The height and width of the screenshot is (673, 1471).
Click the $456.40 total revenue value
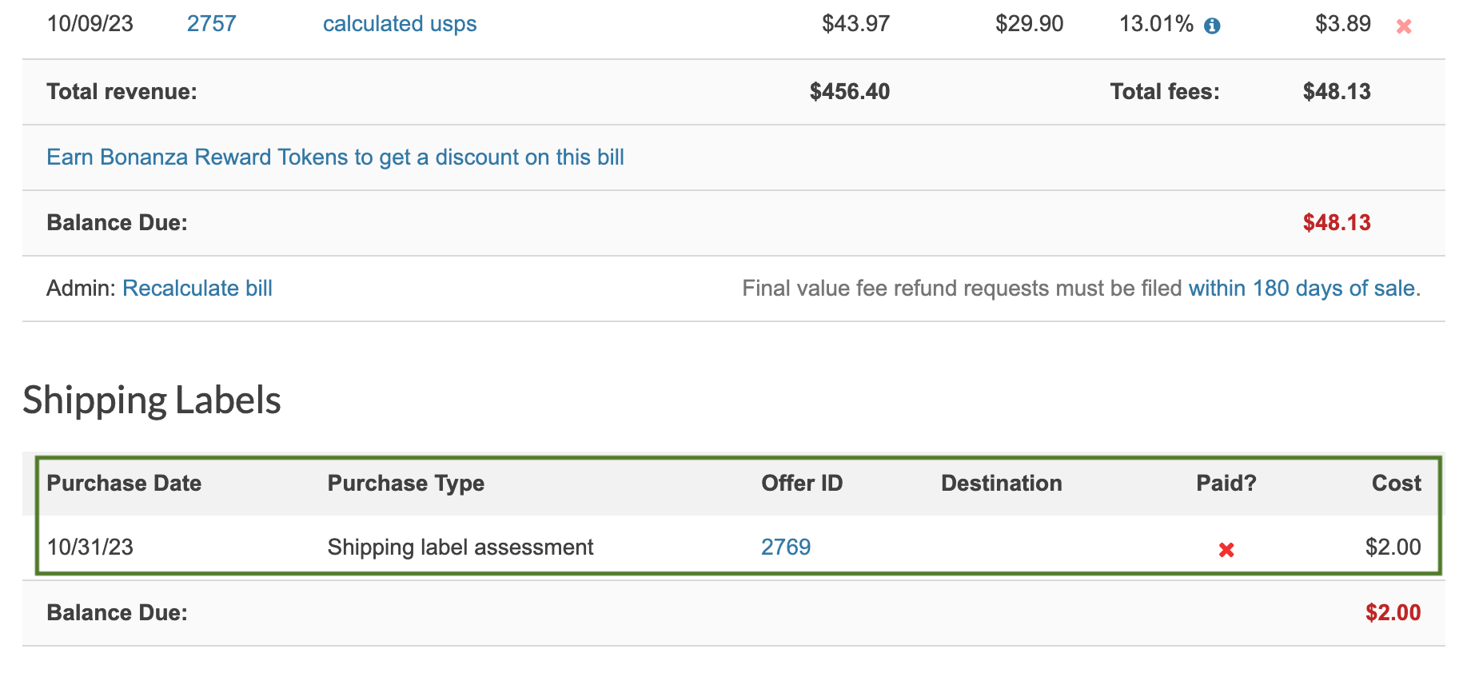(x=849, y=92)
